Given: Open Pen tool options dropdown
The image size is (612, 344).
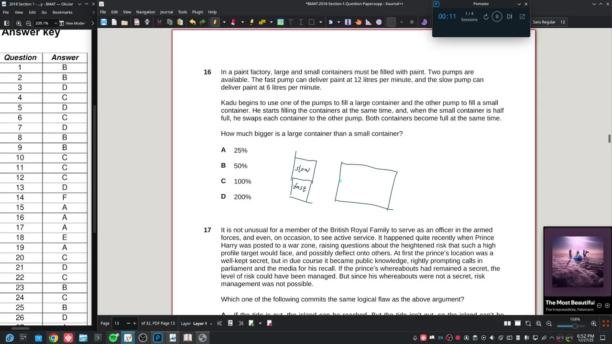Looking at the screenshot, I should [x=224, y=22].
